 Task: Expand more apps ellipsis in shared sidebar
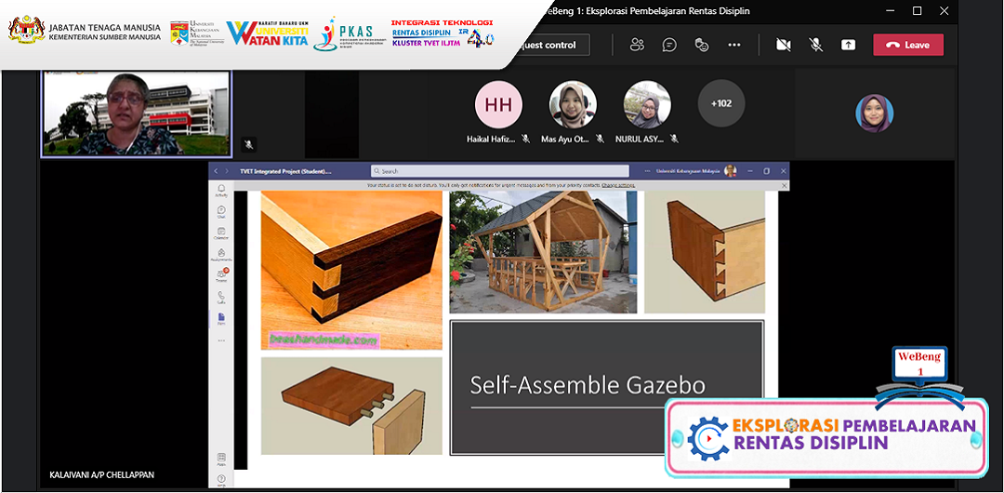(x=221, y=340)
